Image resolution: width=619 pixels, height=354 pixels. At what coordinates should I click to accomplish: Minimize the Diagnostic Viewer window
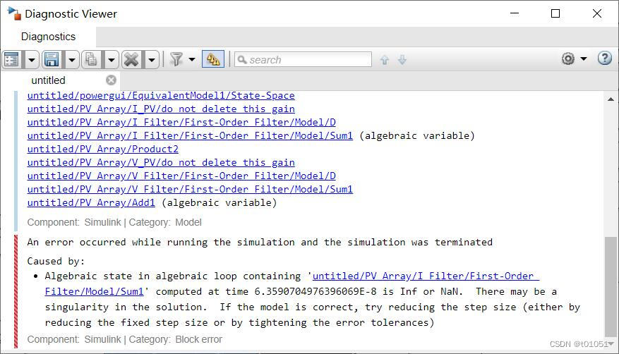[515, 13]
